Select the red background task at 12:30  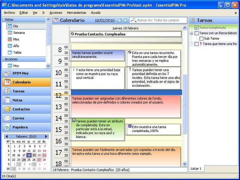click(x=126, y=107)
